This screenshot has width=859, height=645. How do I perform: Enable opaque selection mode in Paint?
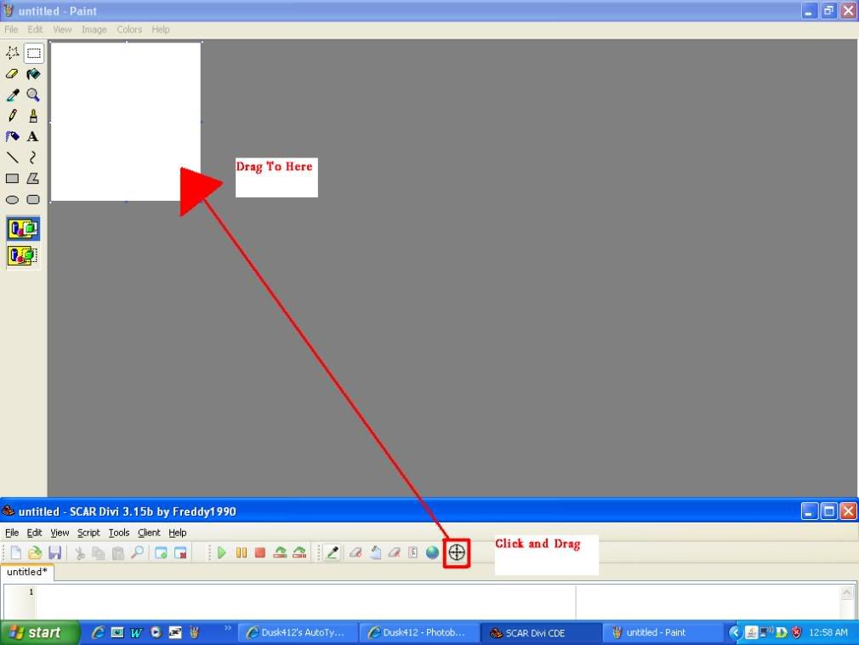click(23, 229)
